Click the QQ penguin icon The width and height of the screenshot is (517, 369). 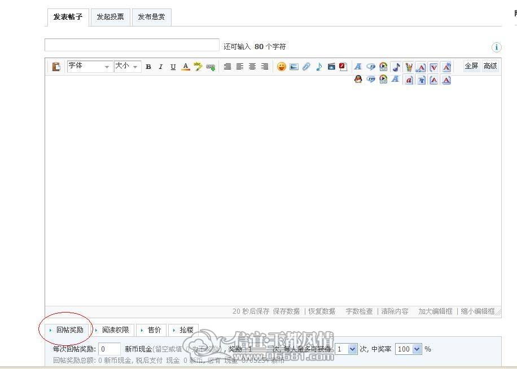tap(358, 80)
